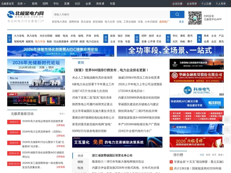
Task: Open the 2026年储能市场化创新 forum banner
Action: click(61, 51)
